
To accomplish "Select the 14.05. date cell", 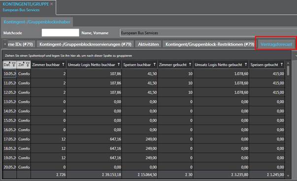I will 10,111.
